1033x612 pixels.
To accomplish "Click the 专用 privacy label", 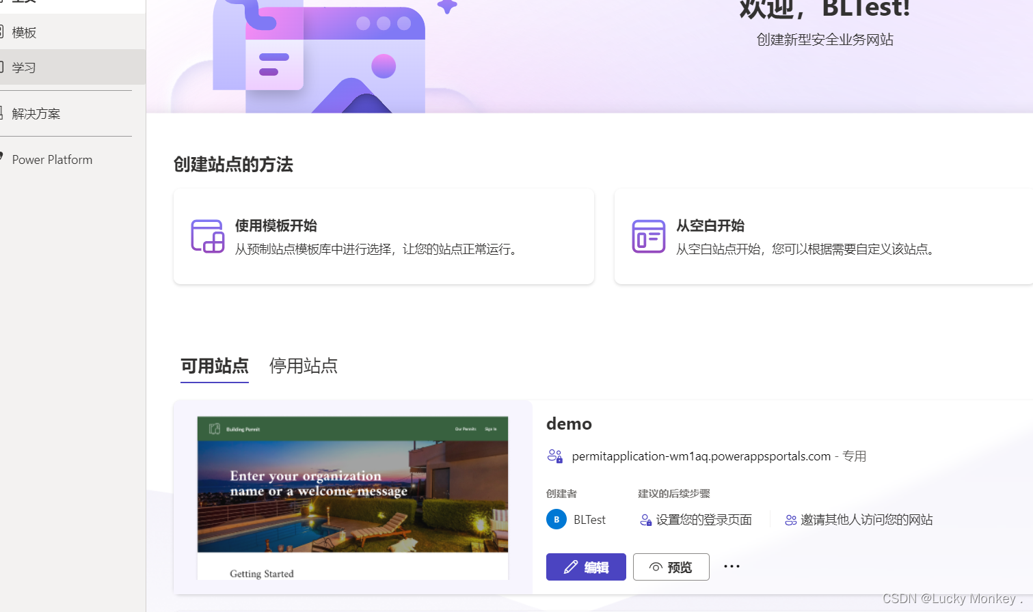I will click(x=854, y=456).
